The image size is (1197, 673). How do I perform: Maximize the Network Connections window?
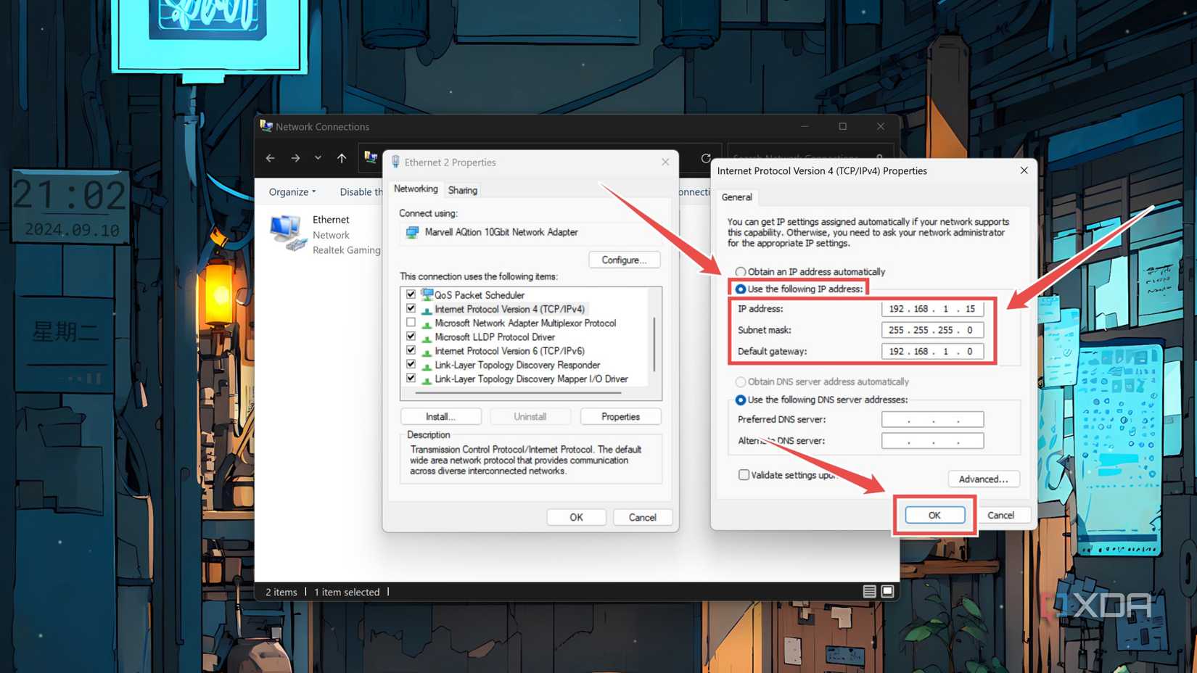point(842,126)
